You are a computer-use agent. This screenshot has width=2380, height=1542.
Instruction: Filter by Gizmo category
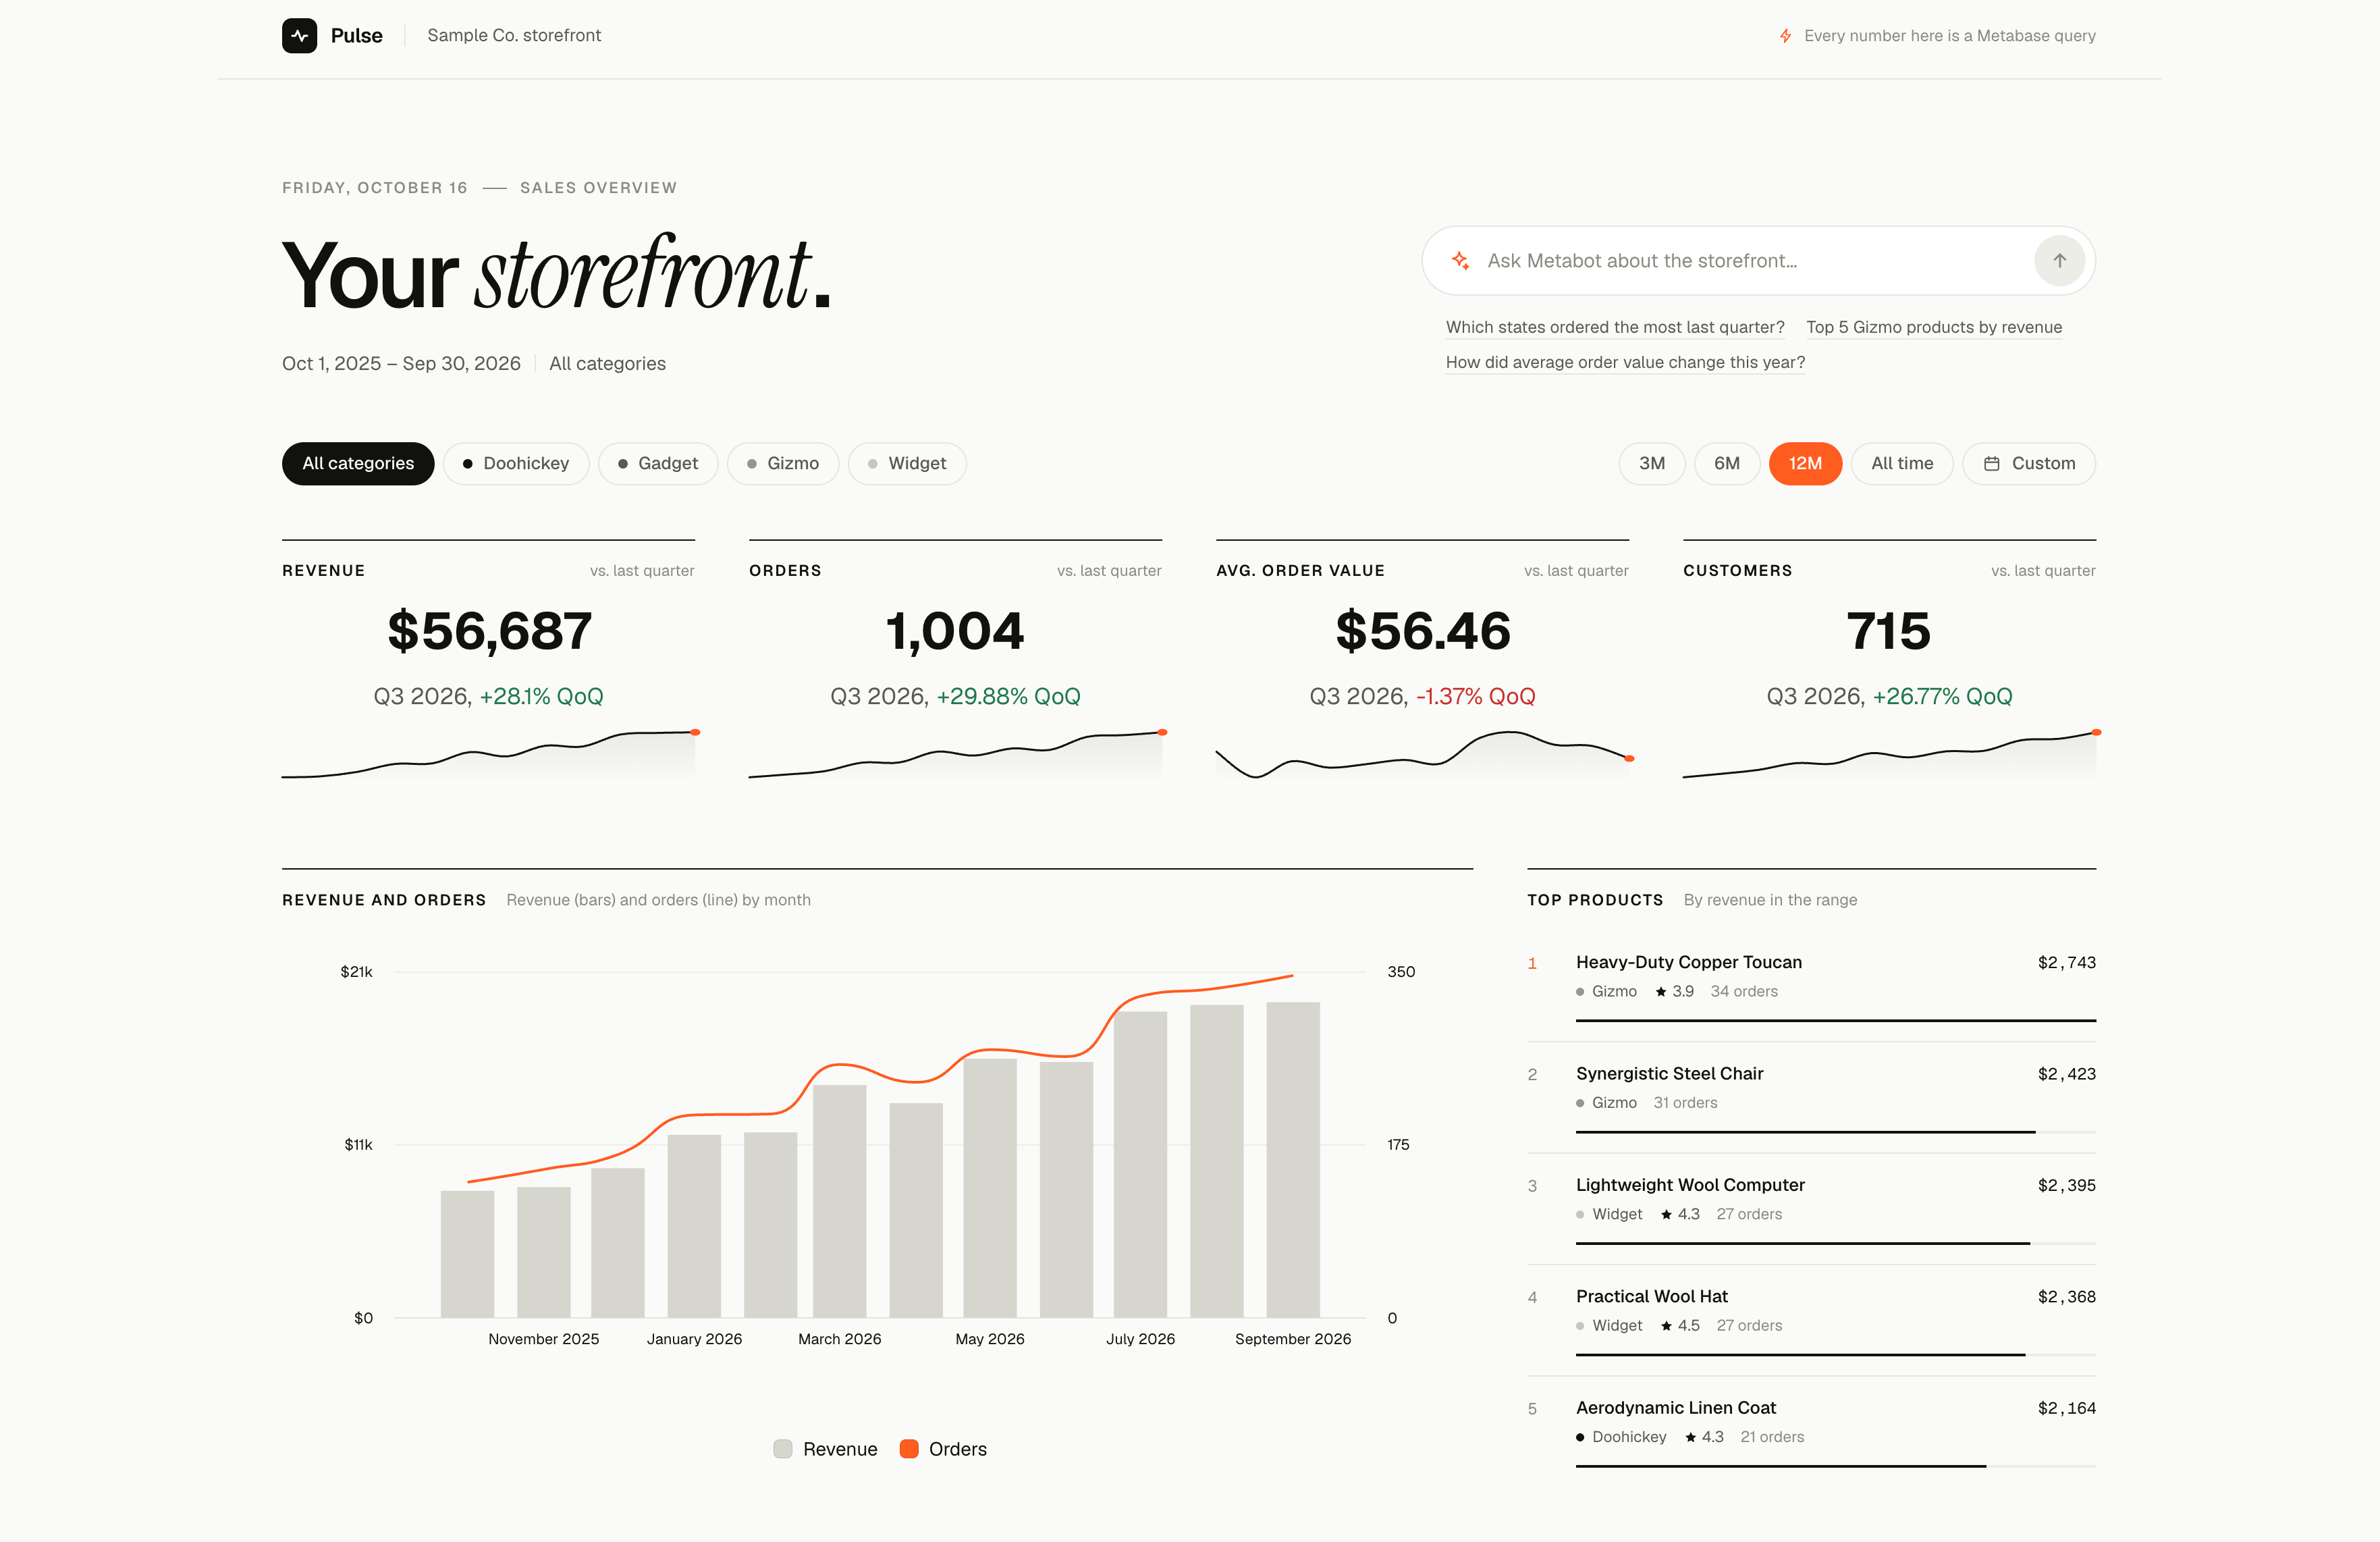point(783,463)
